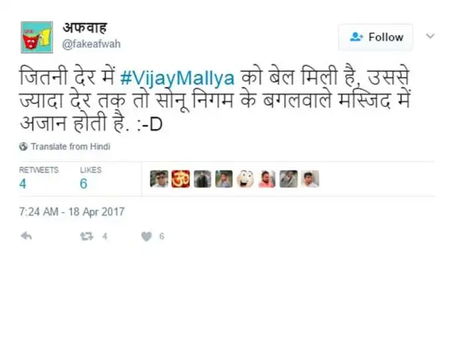
Task: Click the add-person icon on Follow
Action: click(356, 37)
